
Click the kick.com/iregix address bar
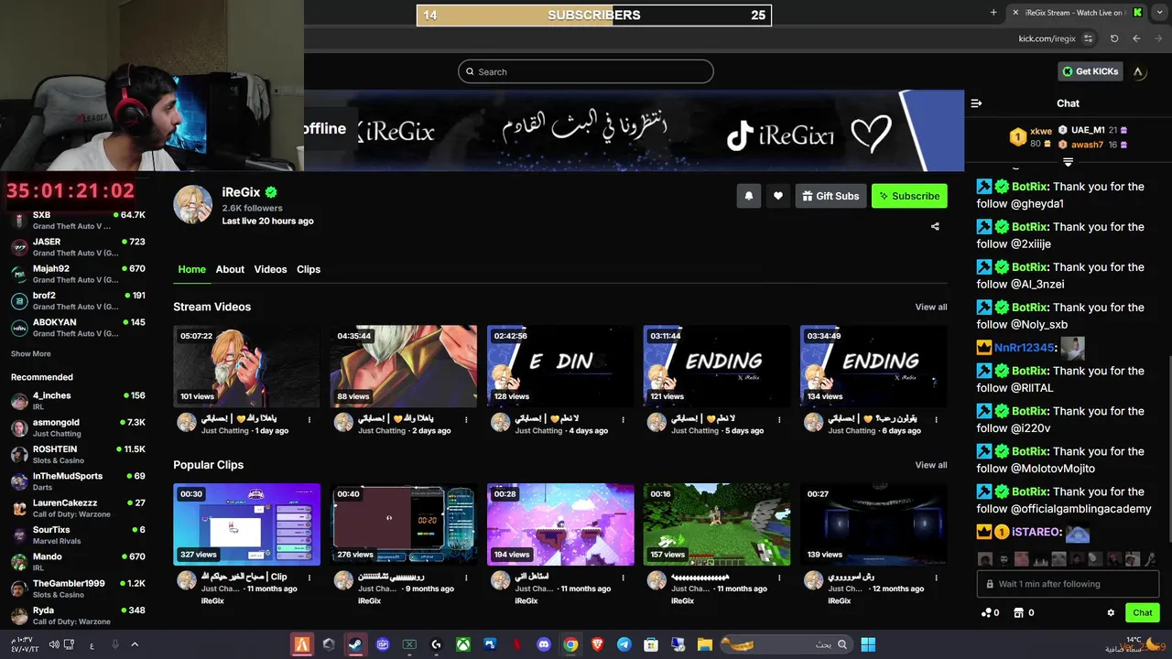pos(1047,38)
